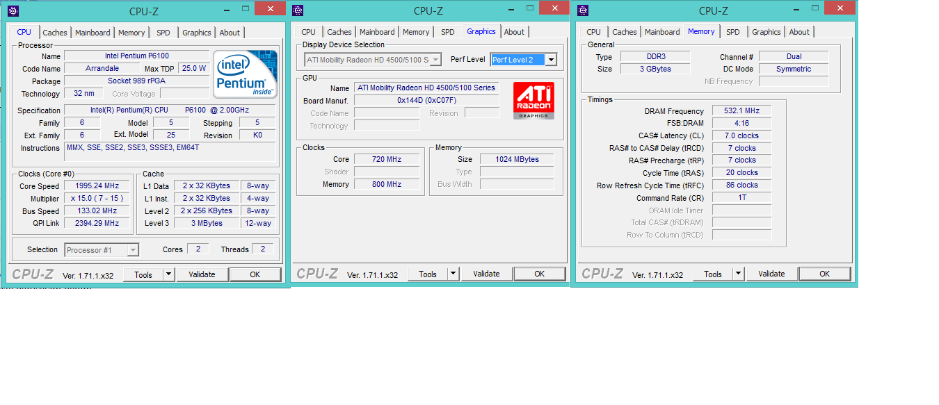Click the CPU-Z app icon in Memory window title bar
The image size is (939, 405).
tap(583, 10)
